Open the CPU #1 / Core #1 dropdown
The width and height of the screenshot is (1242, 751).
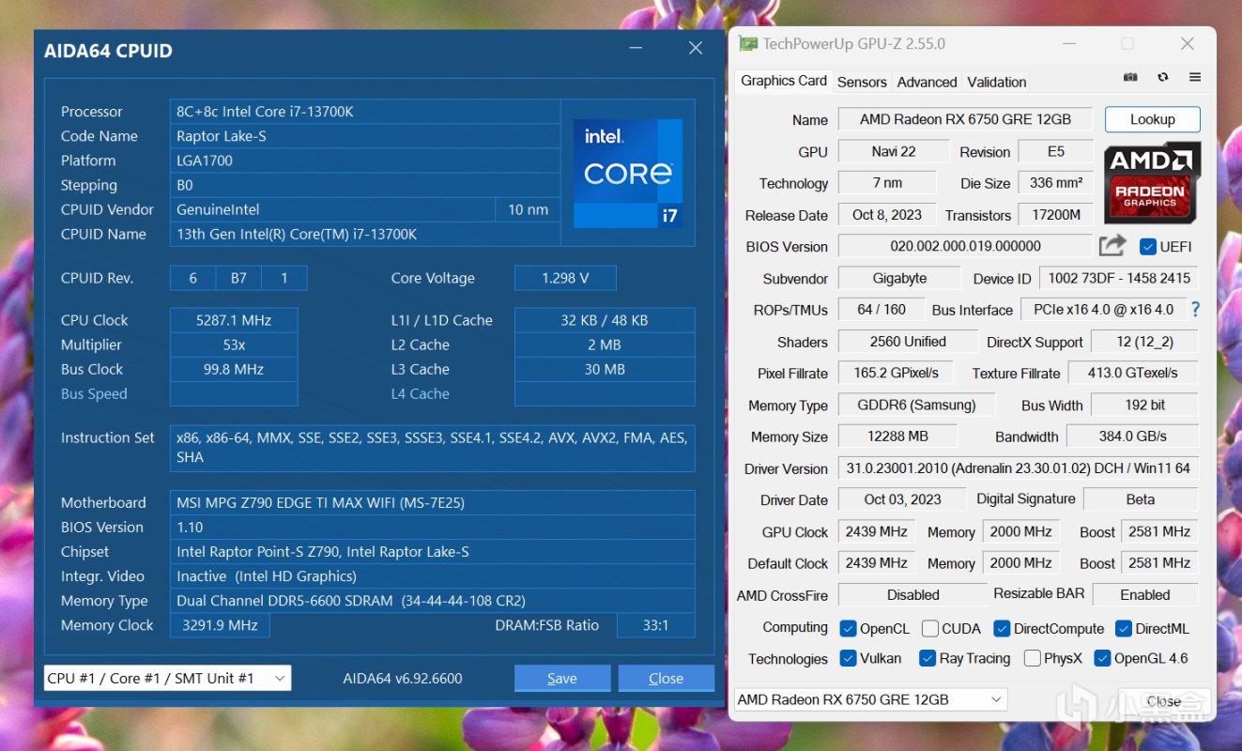(167, 678)
